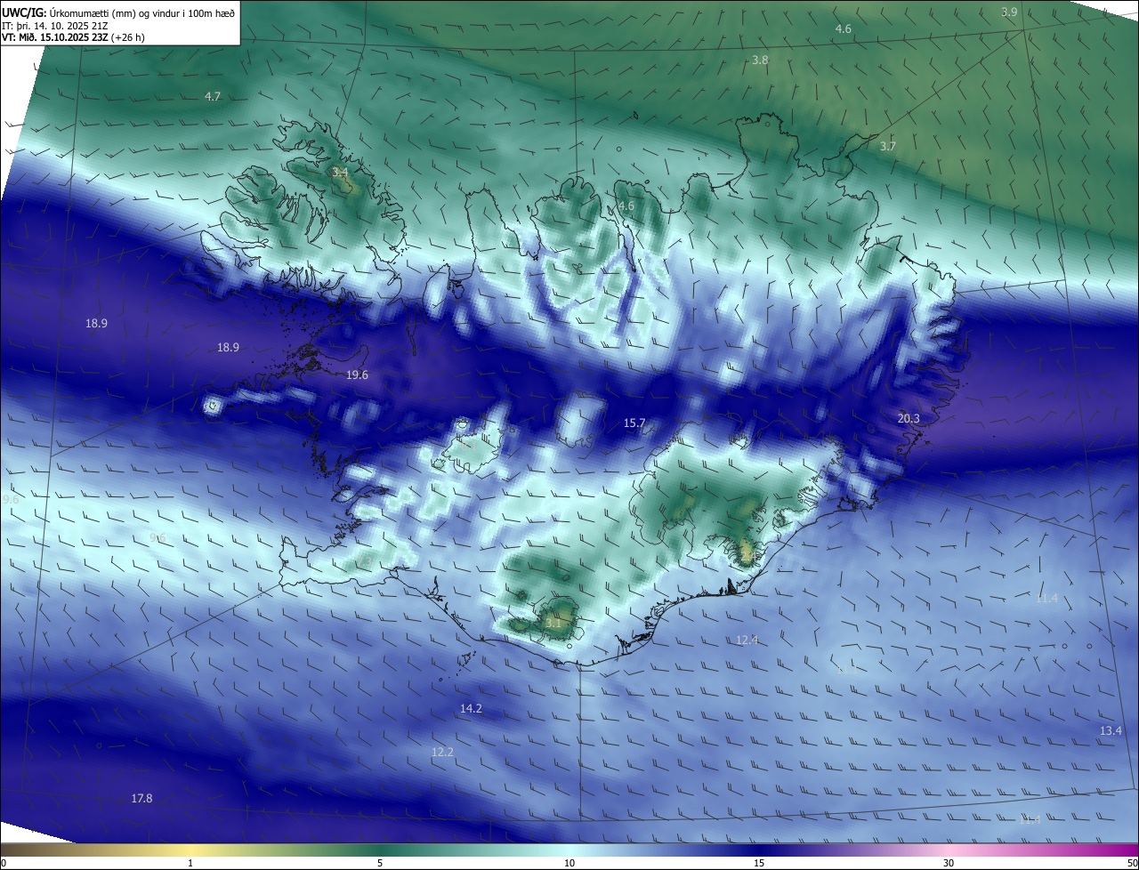Screen dimensions: 1139x870
Task: Click the 3.8 value label on the map
Action: (760, 60)
